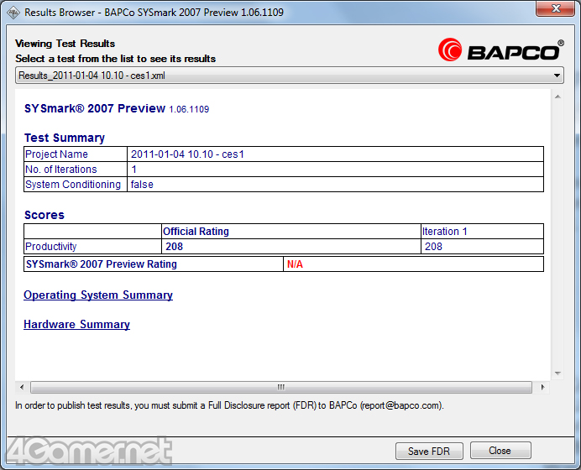This screenshot has width=581, height=470.
Task: Click the Productivity Official Rating 208 value
Action: (175, 247)
